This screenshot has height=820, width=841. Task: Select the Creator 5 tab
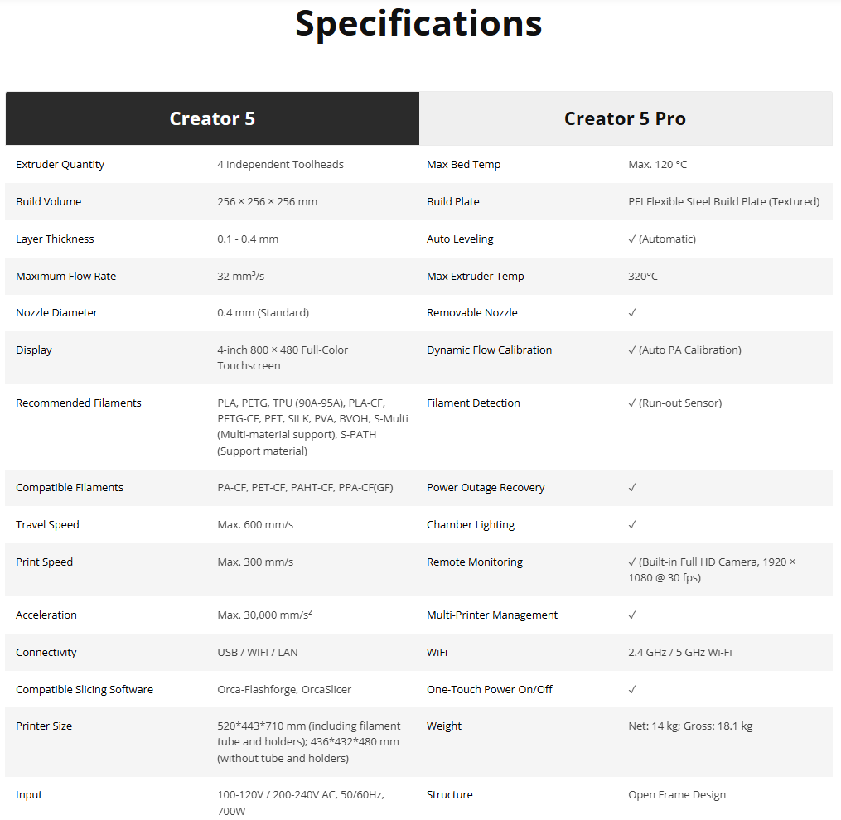pyautogui.click(x=212, y=118)
